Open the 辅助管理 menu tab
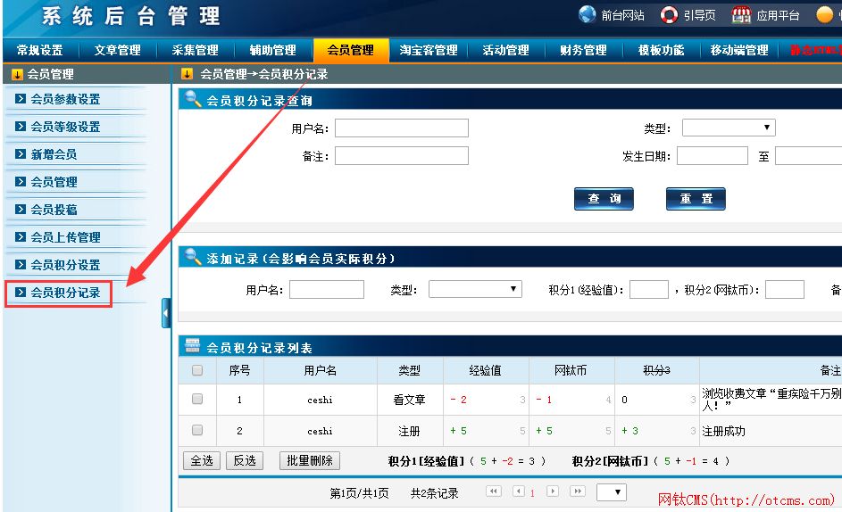Screen dimensions: 842x512 273,51
